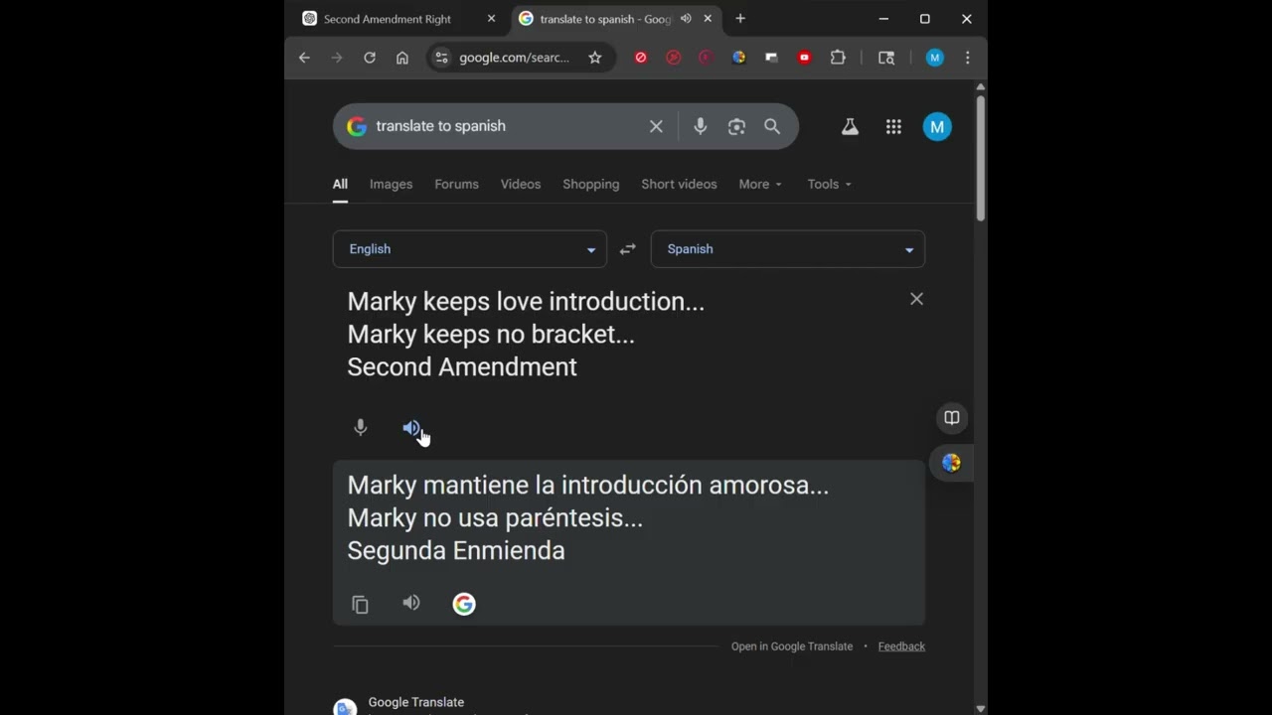Open the Google account avatar M
The height and width of the screenshot is (715, 1272).
(937, 126)
